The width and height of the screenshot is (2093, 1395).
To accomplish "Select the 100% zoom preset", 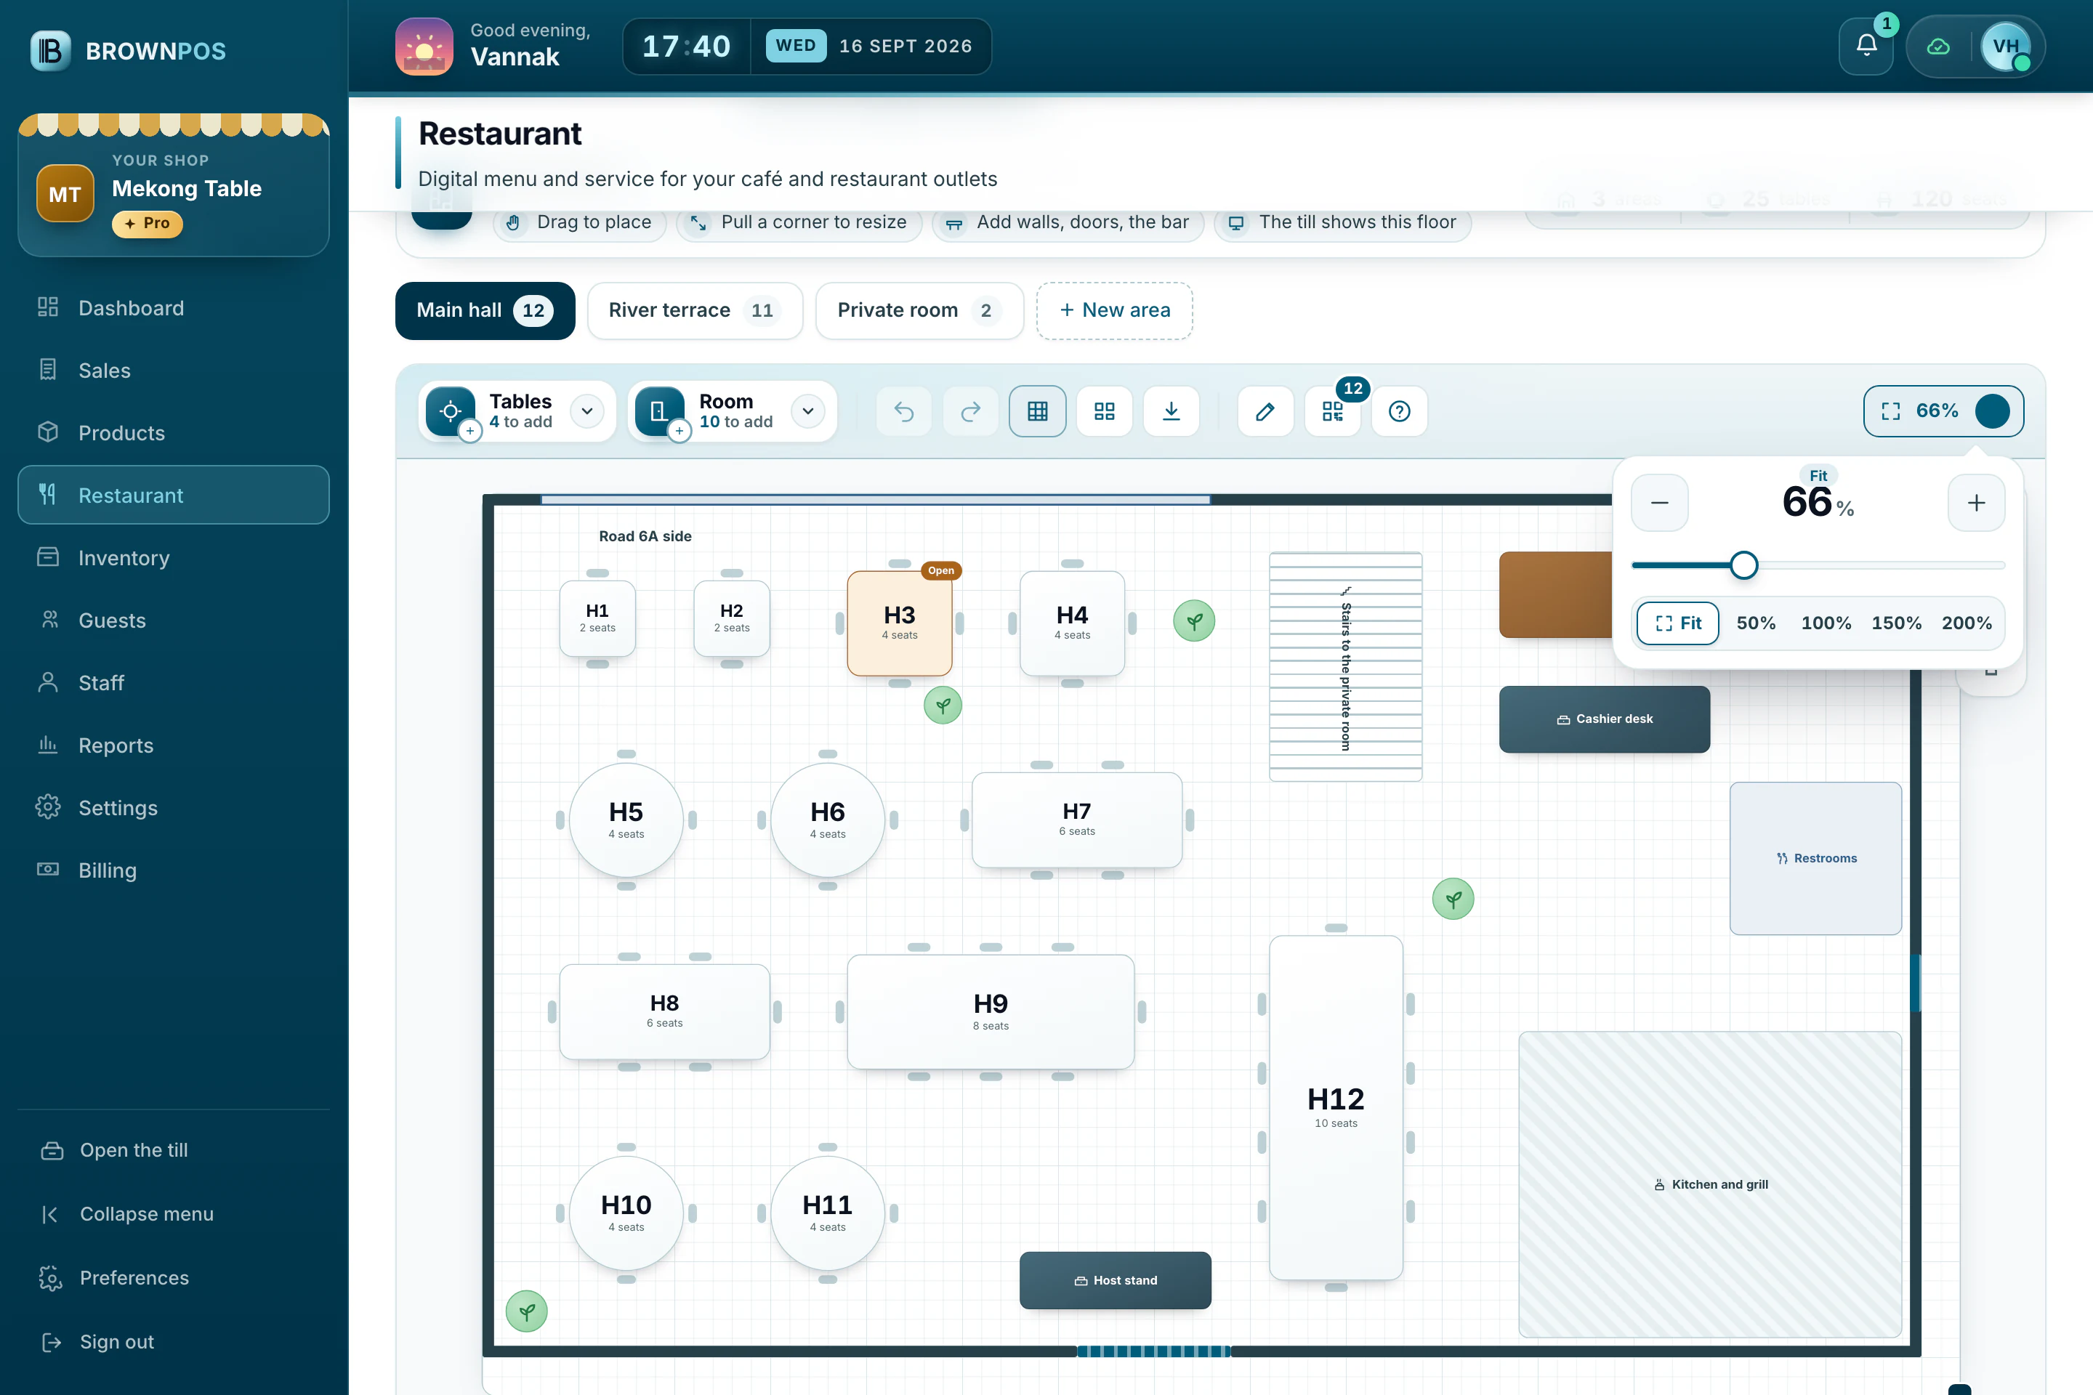I will tap(1826, 623).
